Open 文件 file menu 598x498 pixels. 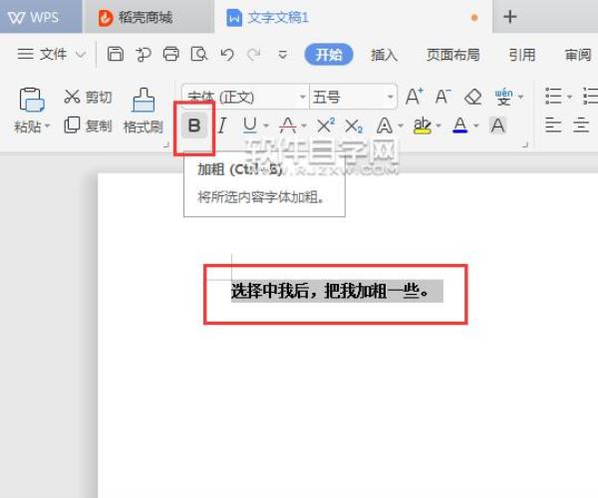(51, 54)
